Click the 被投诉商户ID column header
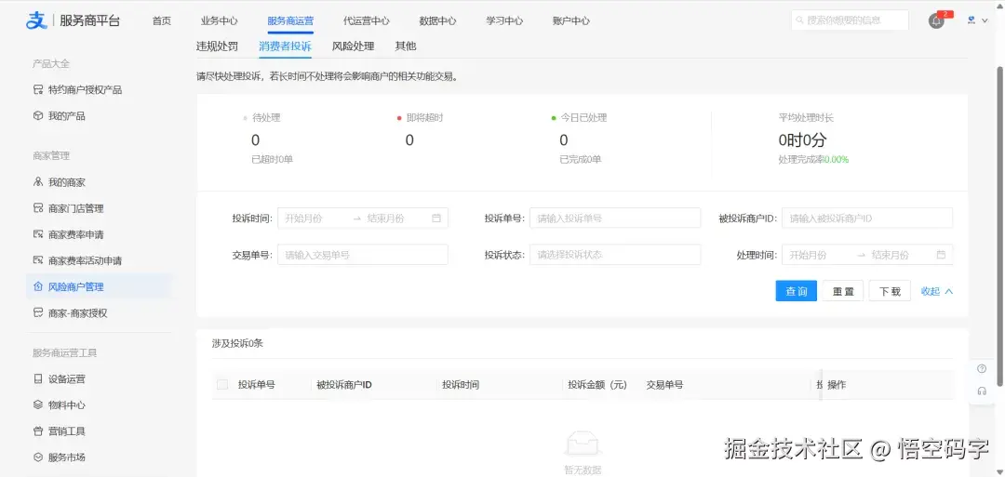1005x477 pixels. tap(344, 385)
